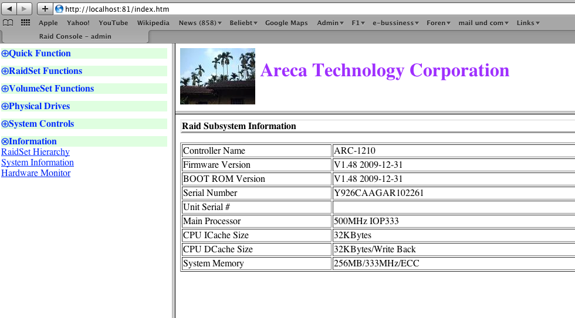Viewport: 575px width, 318px height.
Task: Click the Unit Serial # label cell
Action: point(257,207)
